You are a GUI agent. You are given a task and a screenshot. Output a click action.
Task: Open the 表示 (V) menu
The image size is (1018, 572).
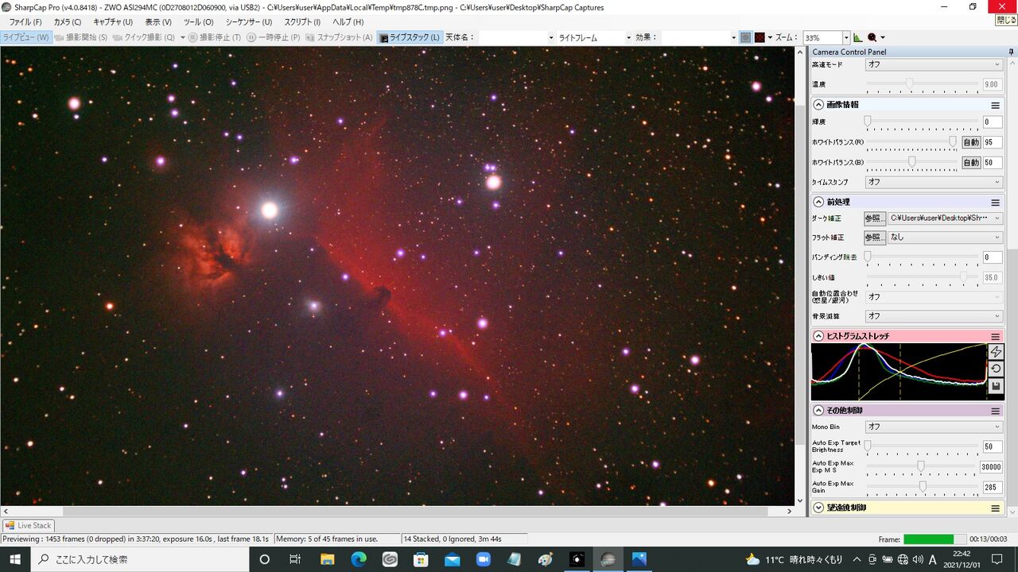(x=157, y=22)
